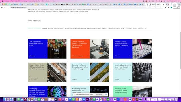Click the arrow on the Boosting Cybersecurity Know-How card

[x=130, y=79]
